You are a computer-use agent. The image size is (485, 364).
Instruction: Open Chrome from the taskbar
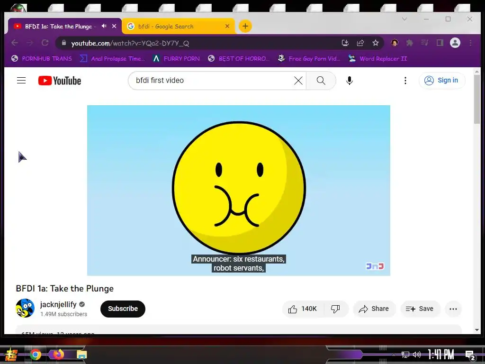(x=35, y=355)
